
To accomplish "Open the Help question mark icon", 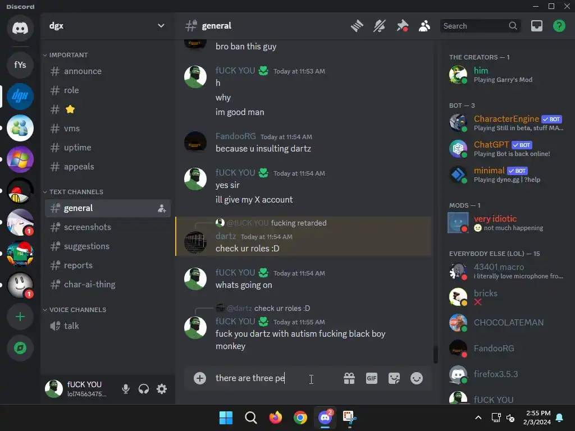I will click(559, 26).
